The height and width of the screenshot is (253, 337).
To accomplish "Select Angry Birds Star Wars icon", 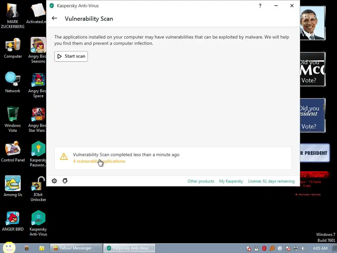I will [38, 120].
